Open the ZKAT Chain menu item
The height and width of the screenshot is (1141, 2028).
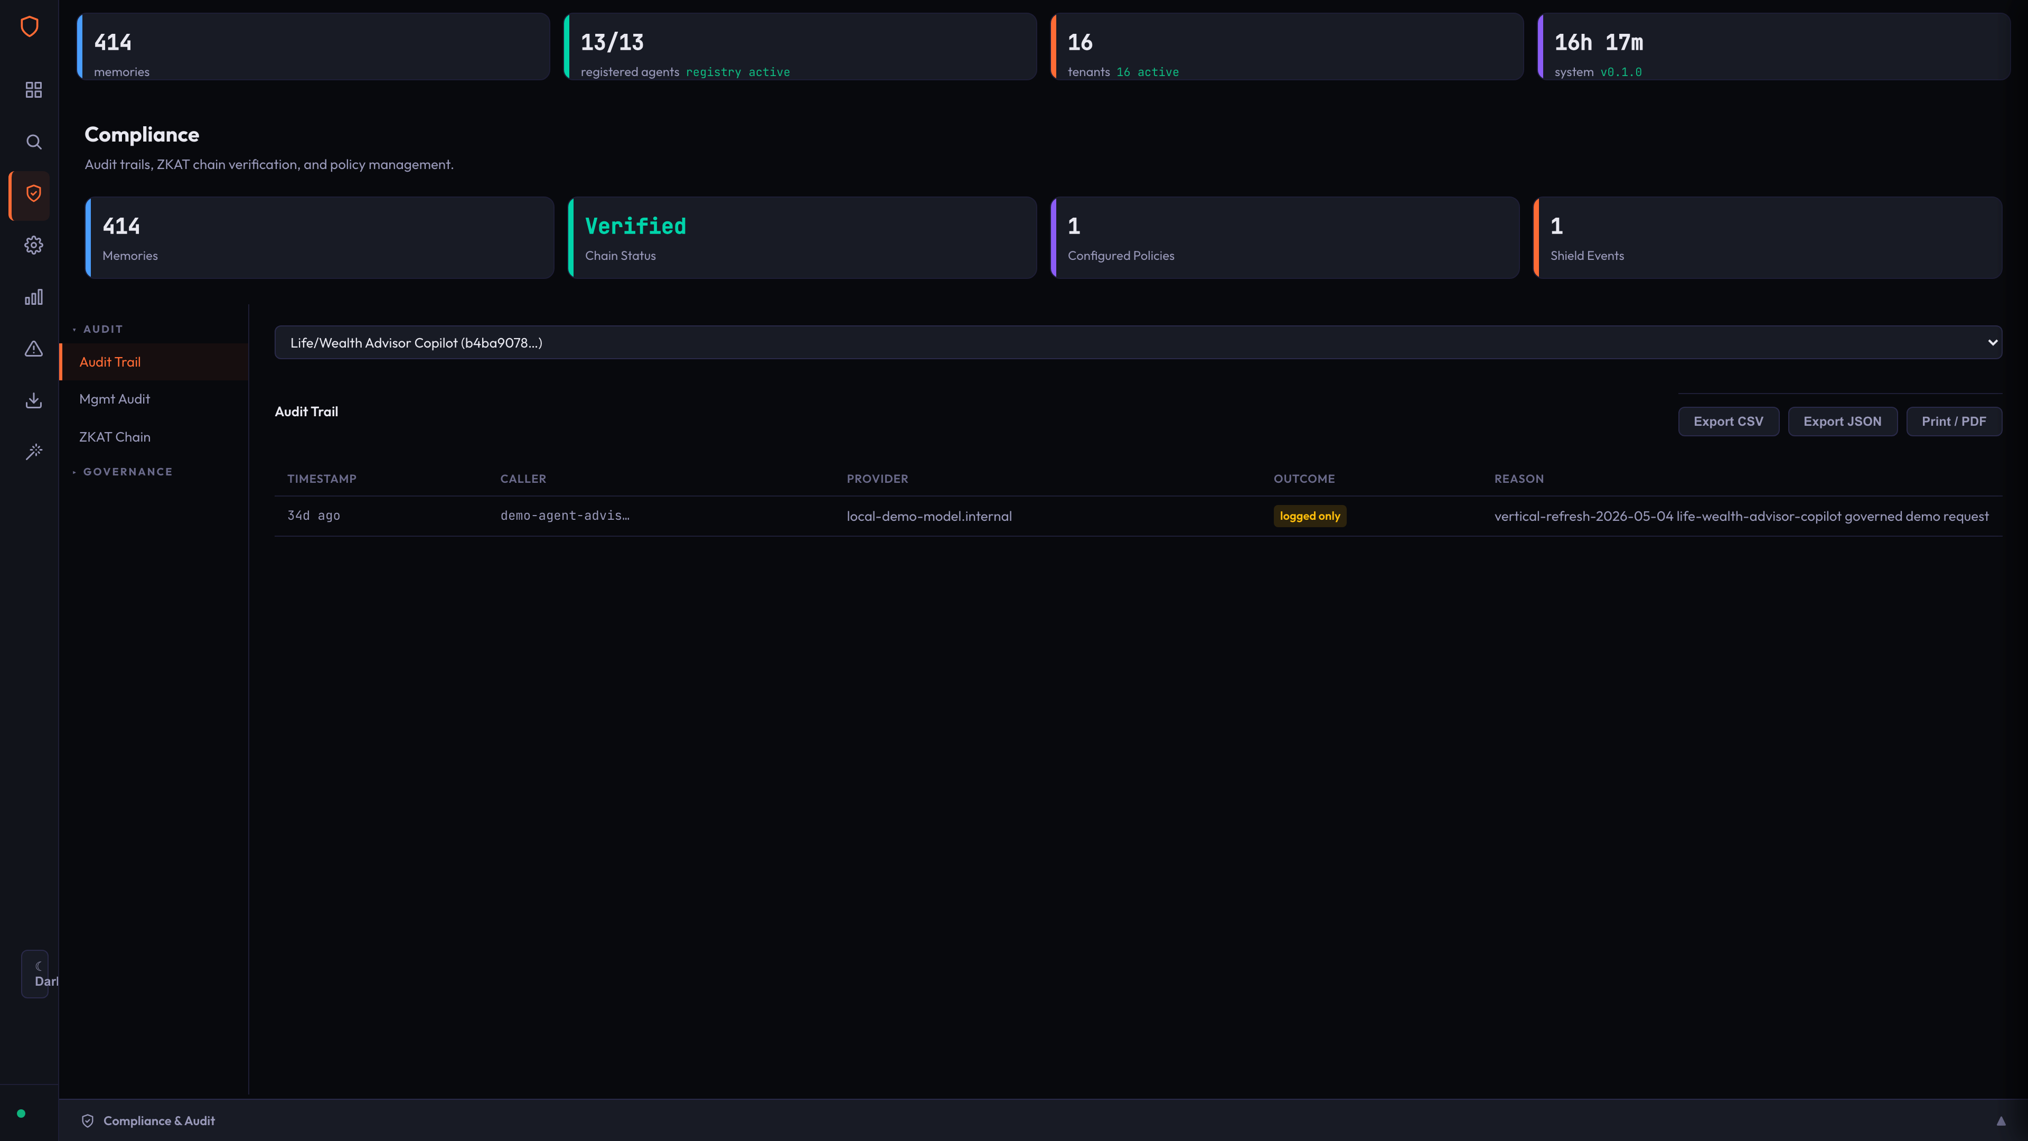(154, 437)
